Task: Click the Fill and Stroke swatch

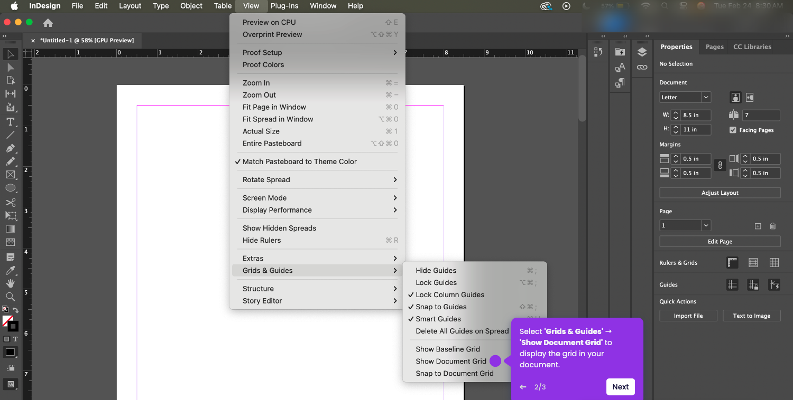Action: 10,323
